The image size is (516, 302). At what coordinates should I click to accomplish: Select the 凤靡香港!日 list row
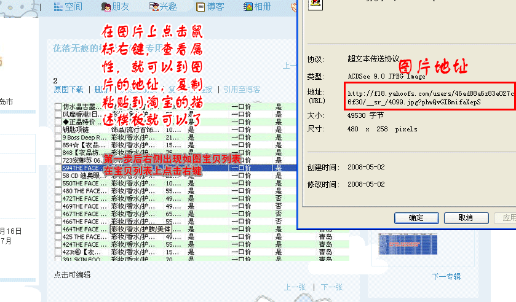pyautogui.click(x=176, y=114)
